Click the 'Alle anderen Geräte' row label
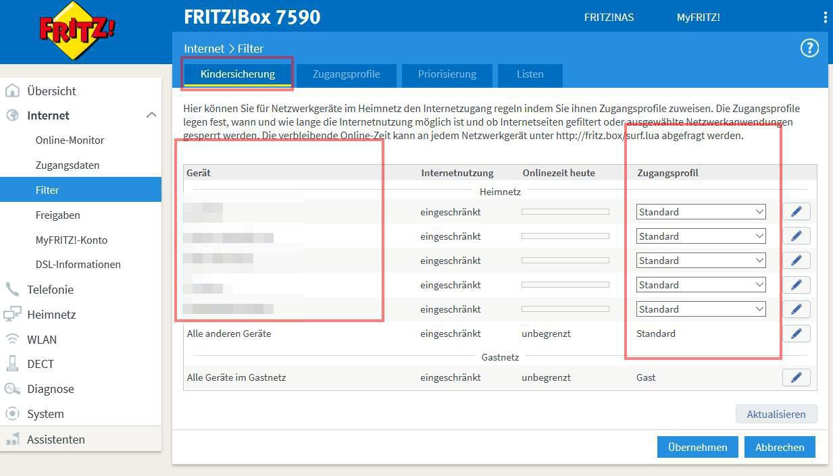833x476 pixels. point(229,334)
